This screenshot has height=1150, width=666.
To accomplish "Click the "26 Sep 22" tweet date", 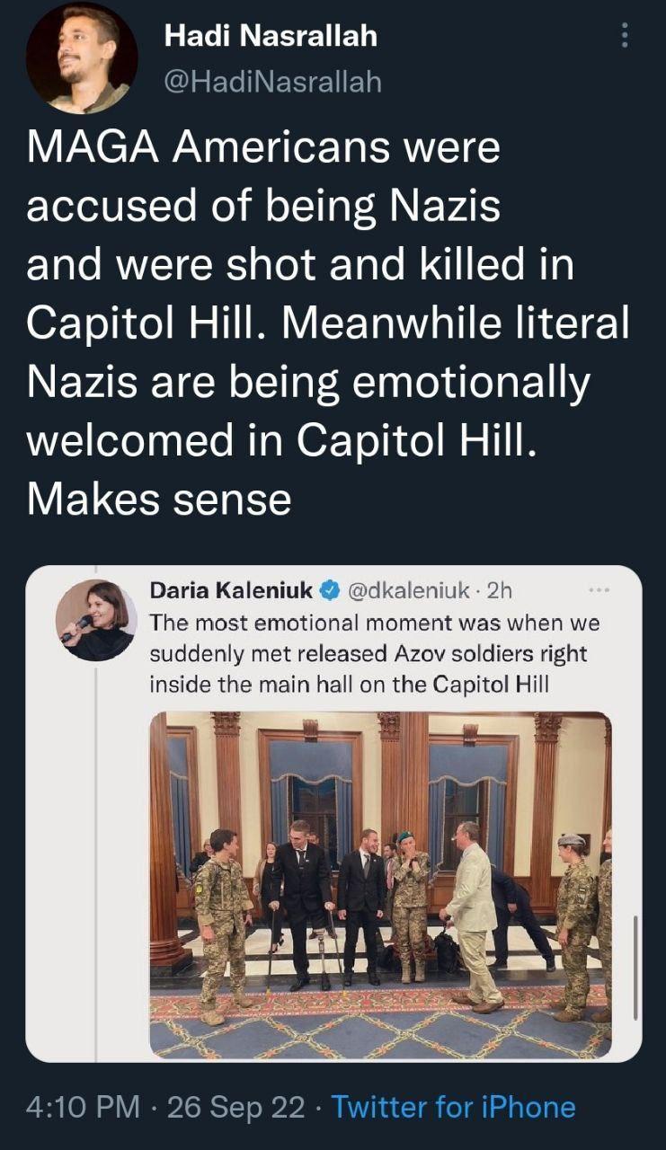I will [x=236, y=1107].
